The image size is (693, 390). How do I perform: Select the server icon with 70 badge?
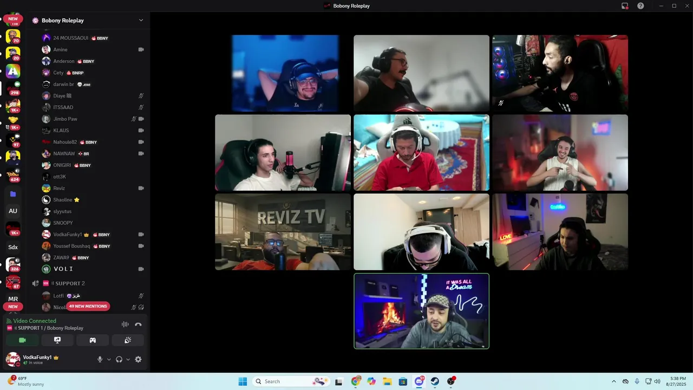click(13, 37)
